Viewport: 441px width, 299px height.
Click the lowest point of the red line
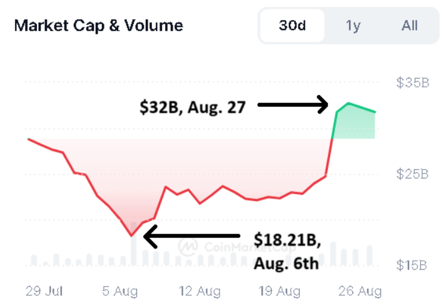pos(131,235)
